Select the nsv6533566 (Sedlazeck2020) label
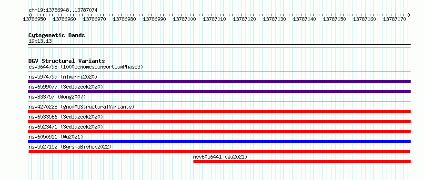Screen dimensions: 424x180 pos(66,117)
